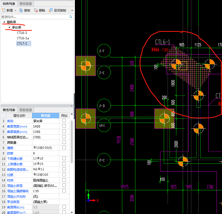Click the 2-C axis bubble

[104, 160]
